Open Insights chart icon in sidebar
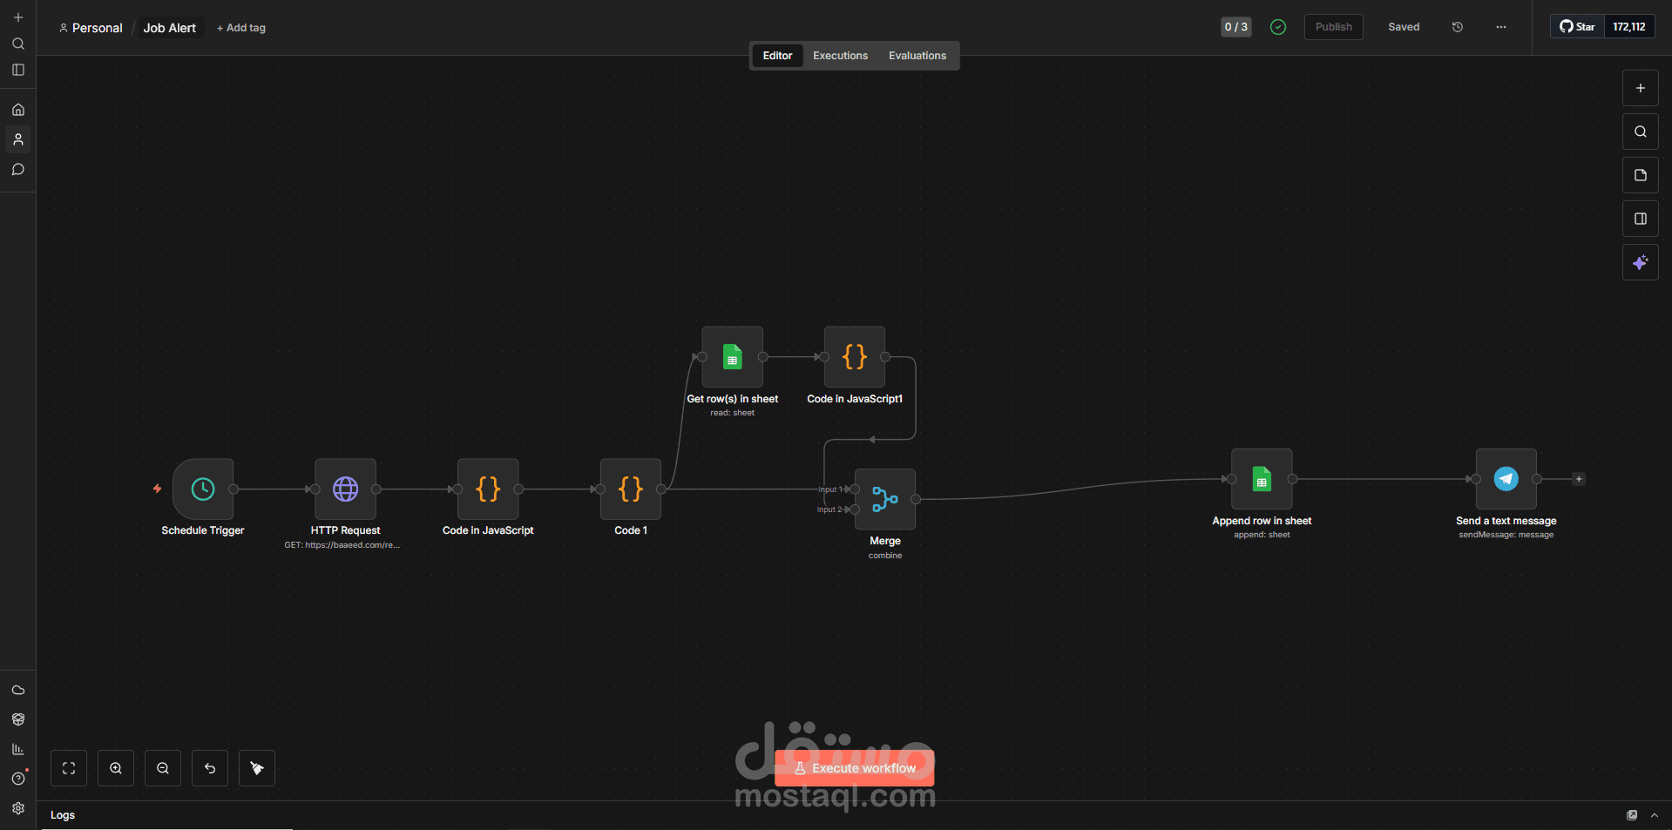 coord(18,749)
